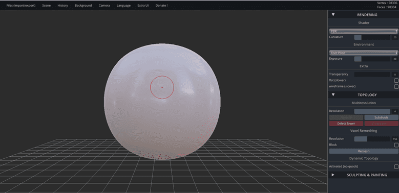Adjust the Curvature slider
The height and width of the screenshot is (193, 399).
372,37
